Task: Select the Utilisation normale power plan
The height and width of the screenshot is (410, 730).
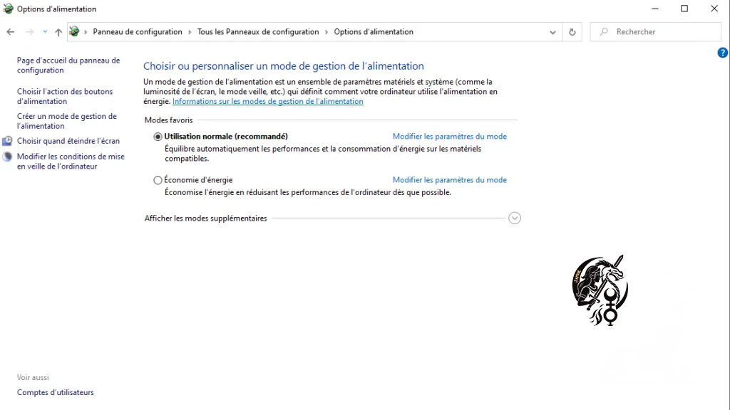Action: coord(158,136)
